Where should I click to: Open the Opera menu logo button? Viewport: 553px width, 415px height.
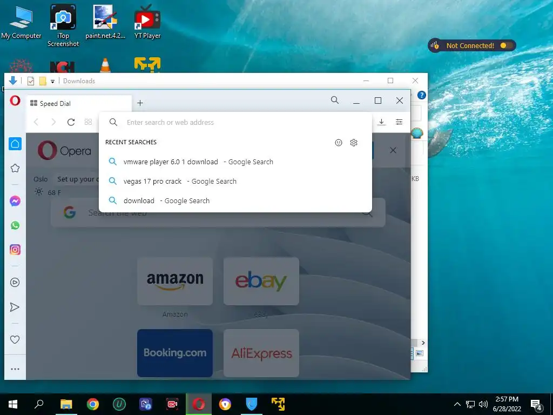tap(15, 101)
